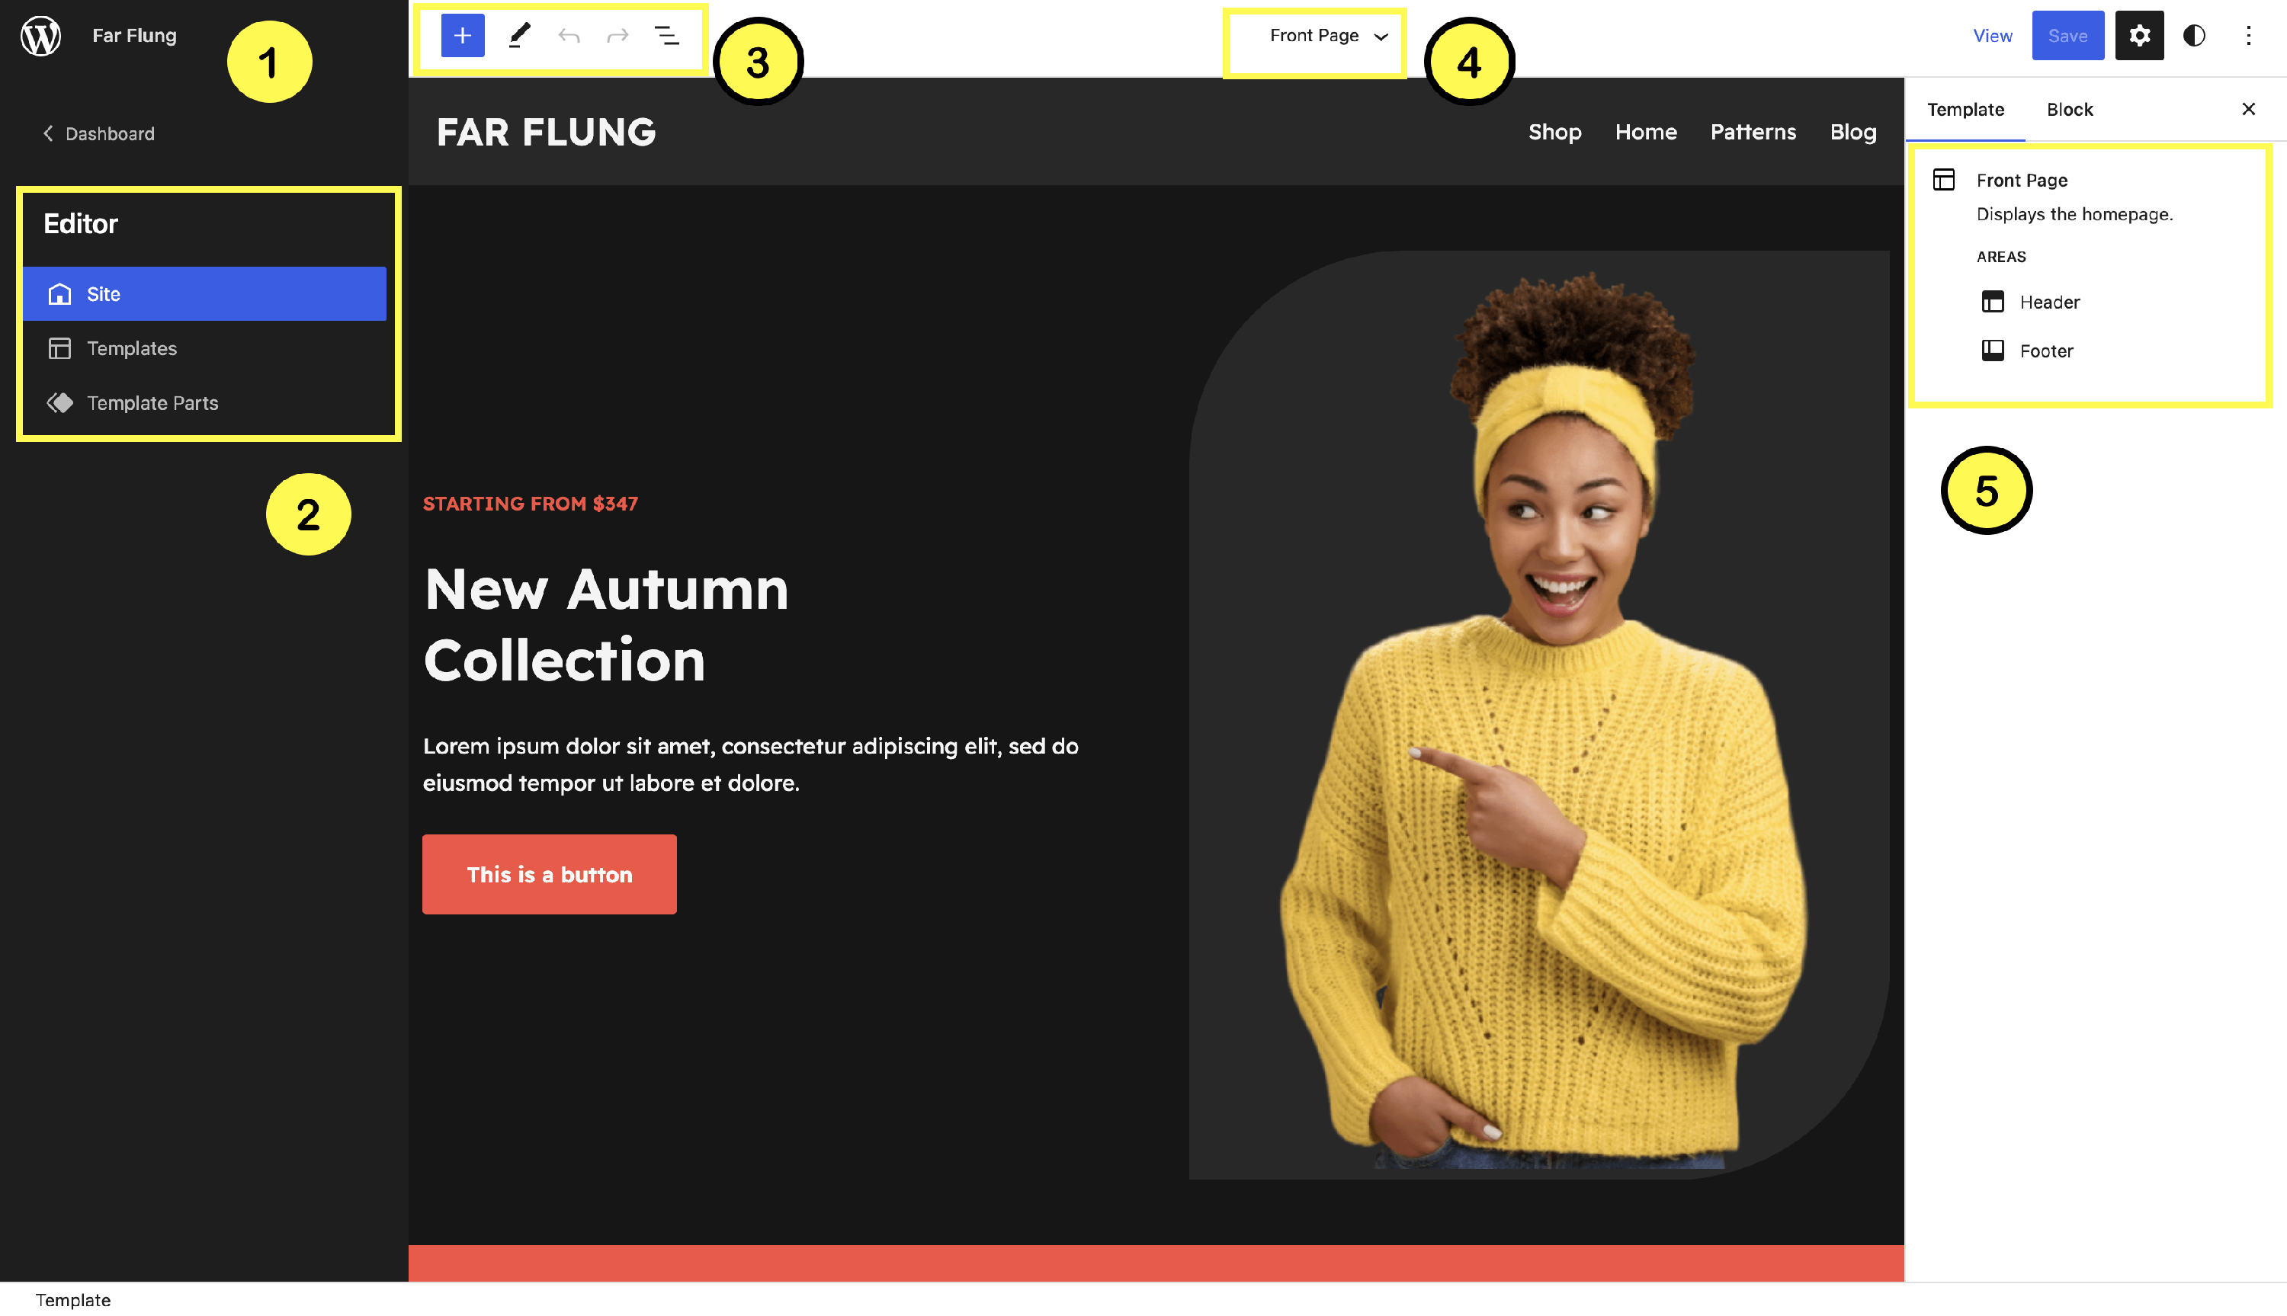Click the View link

point(1991,36)
